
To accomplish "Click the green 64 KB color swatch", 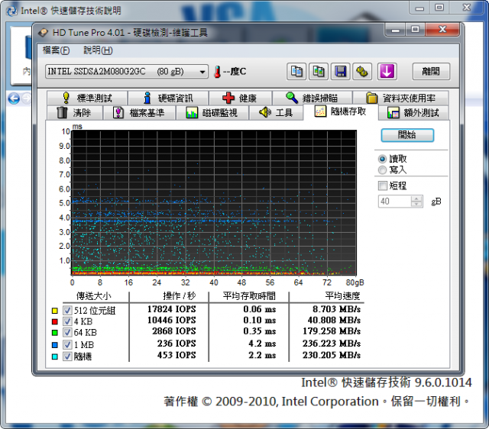I will [x=55, y=333].
